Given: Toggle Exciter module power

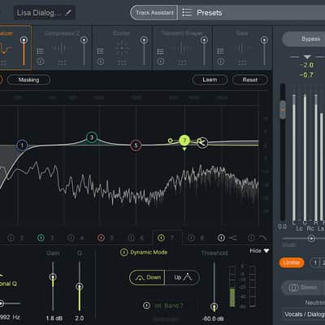Looking at the screenshot, I should tap(100, 62).
